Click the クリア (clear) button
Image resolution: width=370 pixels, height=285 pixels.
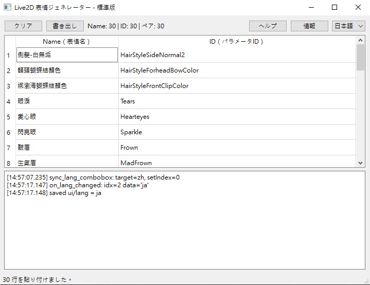[23, 26]
